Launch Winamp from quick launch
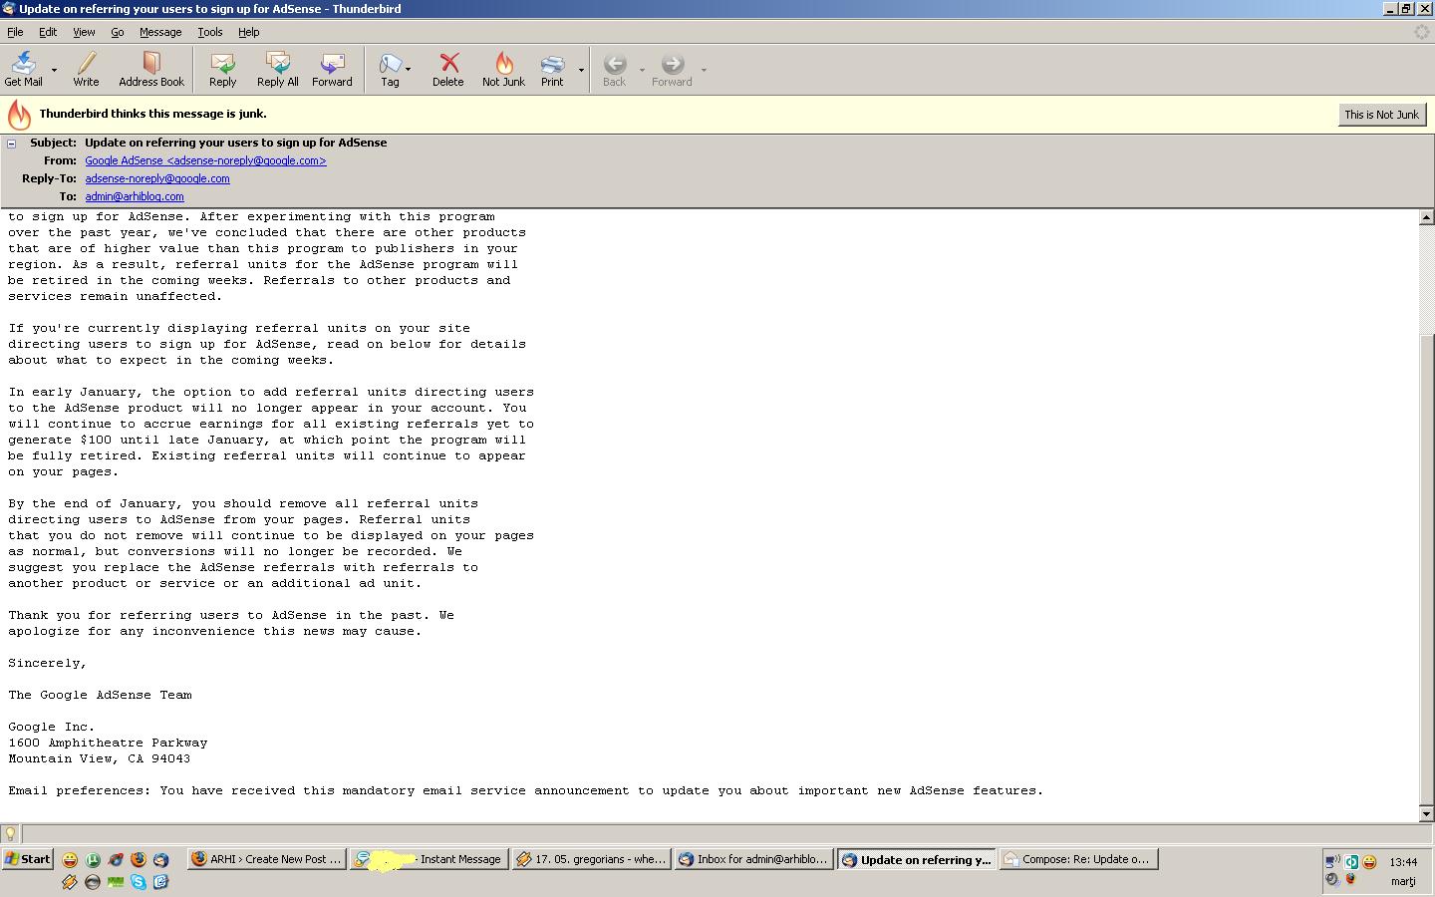This screenshot has height=897, width=1435. 70,882
